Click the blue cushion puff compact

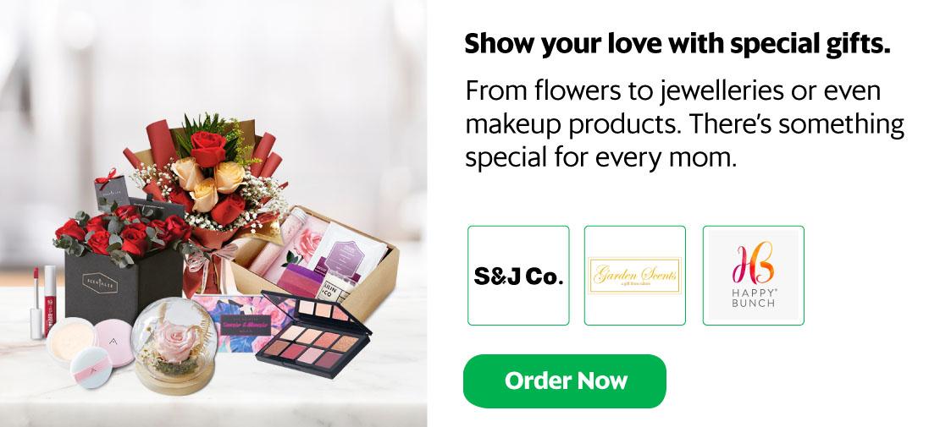pos(91,368)
